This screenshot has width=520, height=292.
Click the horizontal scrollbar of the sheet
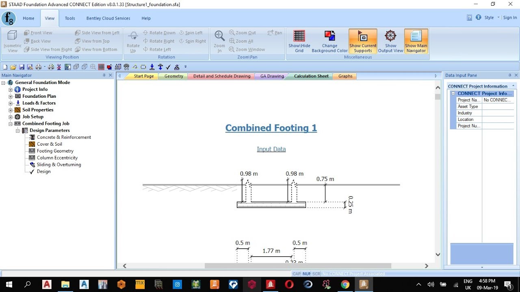point(298,266)
